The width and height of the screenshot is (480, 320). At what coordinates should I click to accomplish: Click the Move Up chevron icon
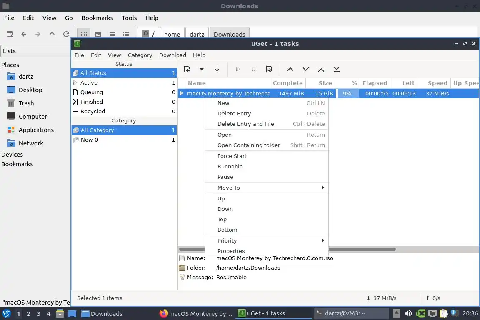[x=290, y=69]
